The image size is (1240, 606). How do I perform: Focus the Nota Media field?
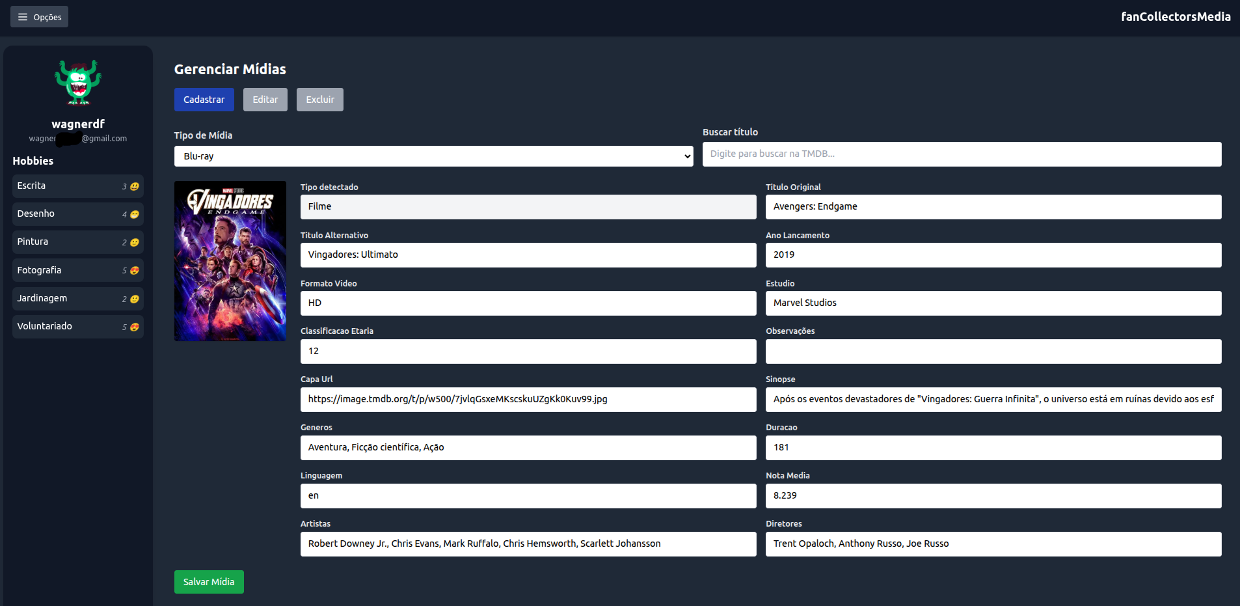993,496
